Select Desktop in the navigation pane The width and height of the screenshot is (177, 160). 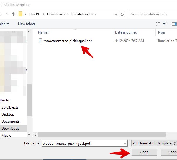click(8, 114)
